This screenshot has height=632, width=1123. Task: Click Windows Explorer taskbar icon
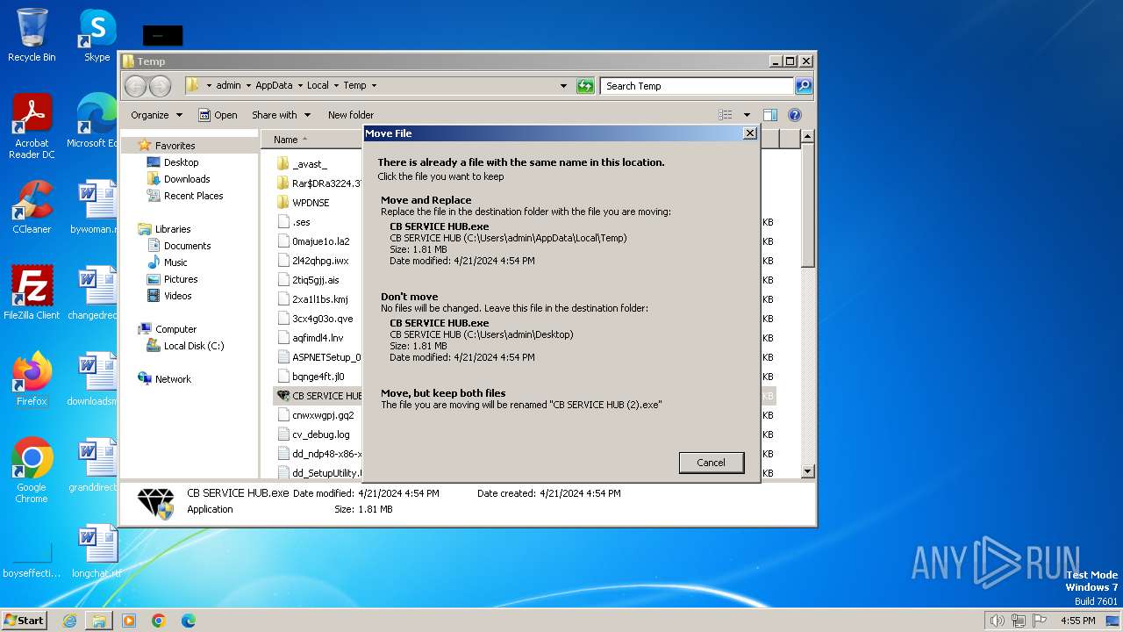[99, 621]
